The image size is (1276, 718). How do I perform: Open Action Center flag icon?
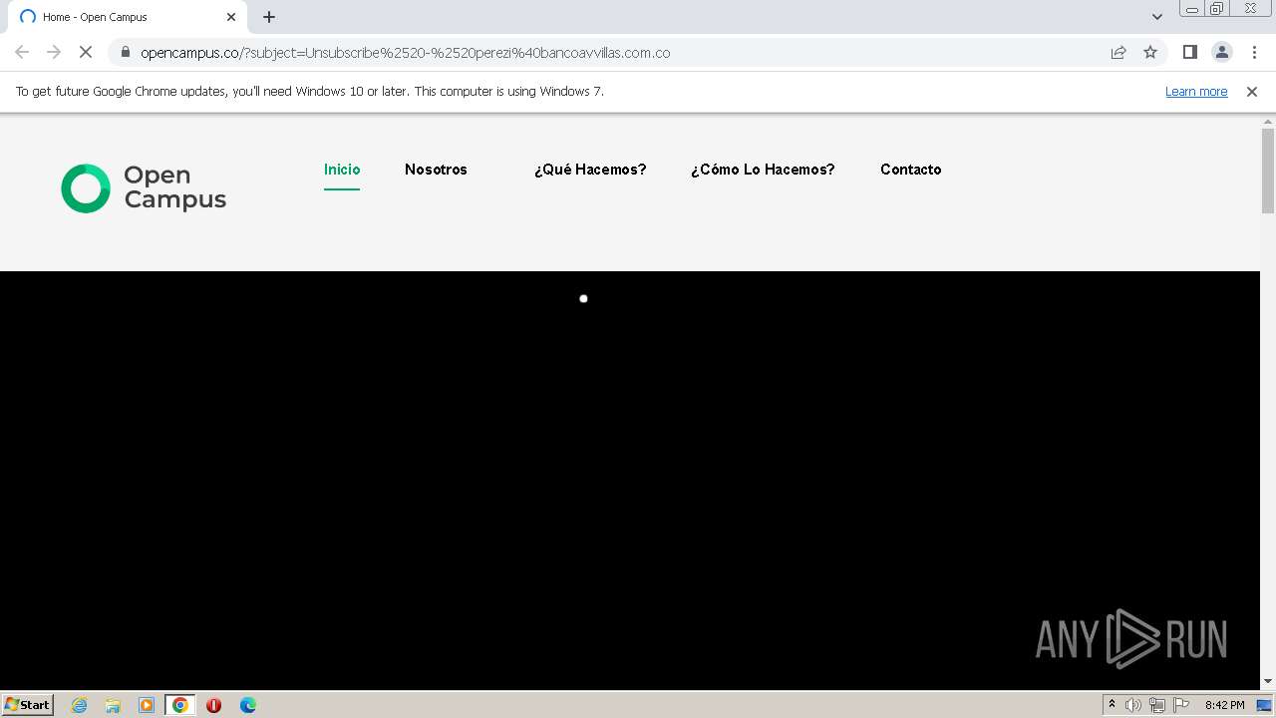pos(1181,705)
